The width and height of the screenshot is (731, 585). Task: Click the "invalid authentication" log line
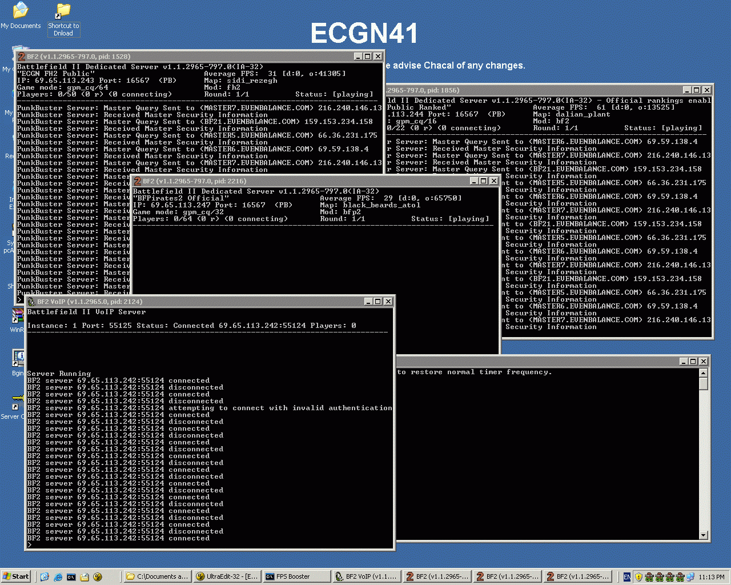(x=210, y=408)
